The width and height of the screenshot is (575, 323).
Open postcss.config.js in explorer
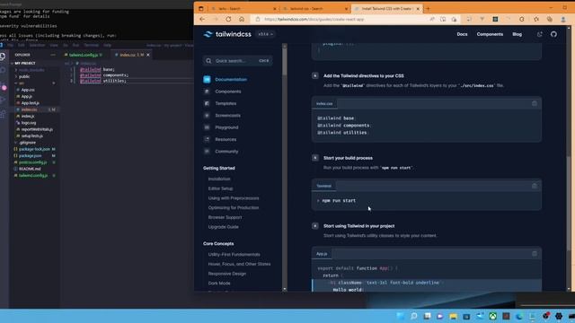32,162
